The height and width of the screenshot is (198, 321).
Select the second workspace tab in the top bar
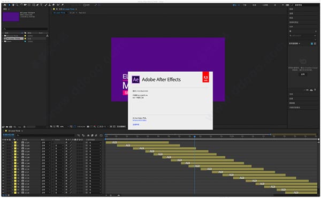click(x=244, y=5)
